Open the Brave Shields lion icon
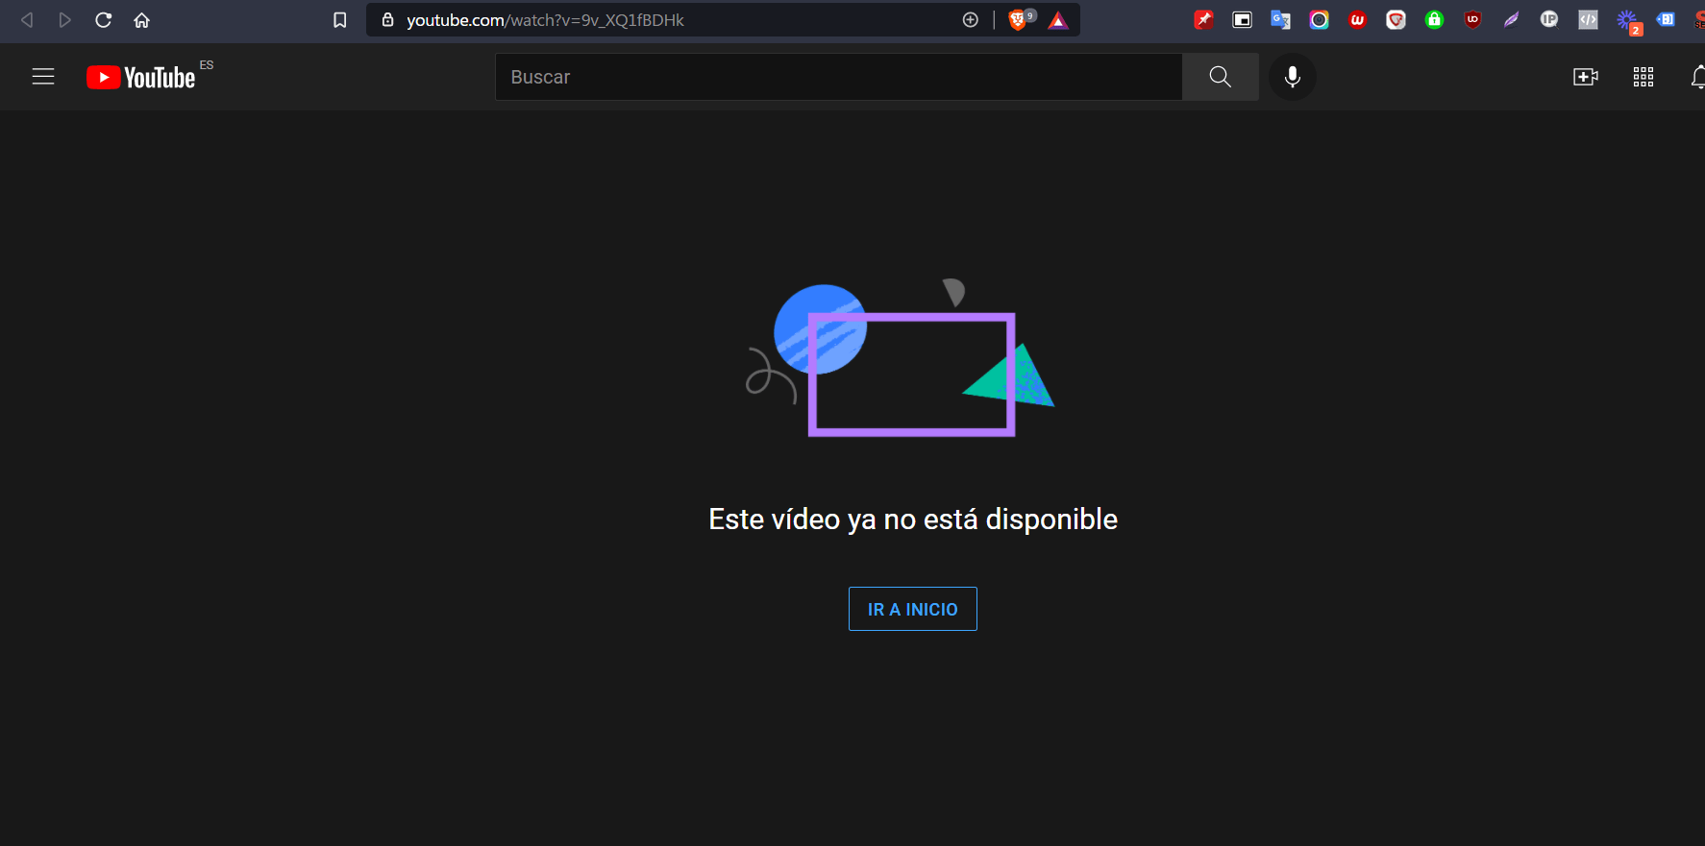This screenshot has width=1705, height=846. click(1019, 20)
